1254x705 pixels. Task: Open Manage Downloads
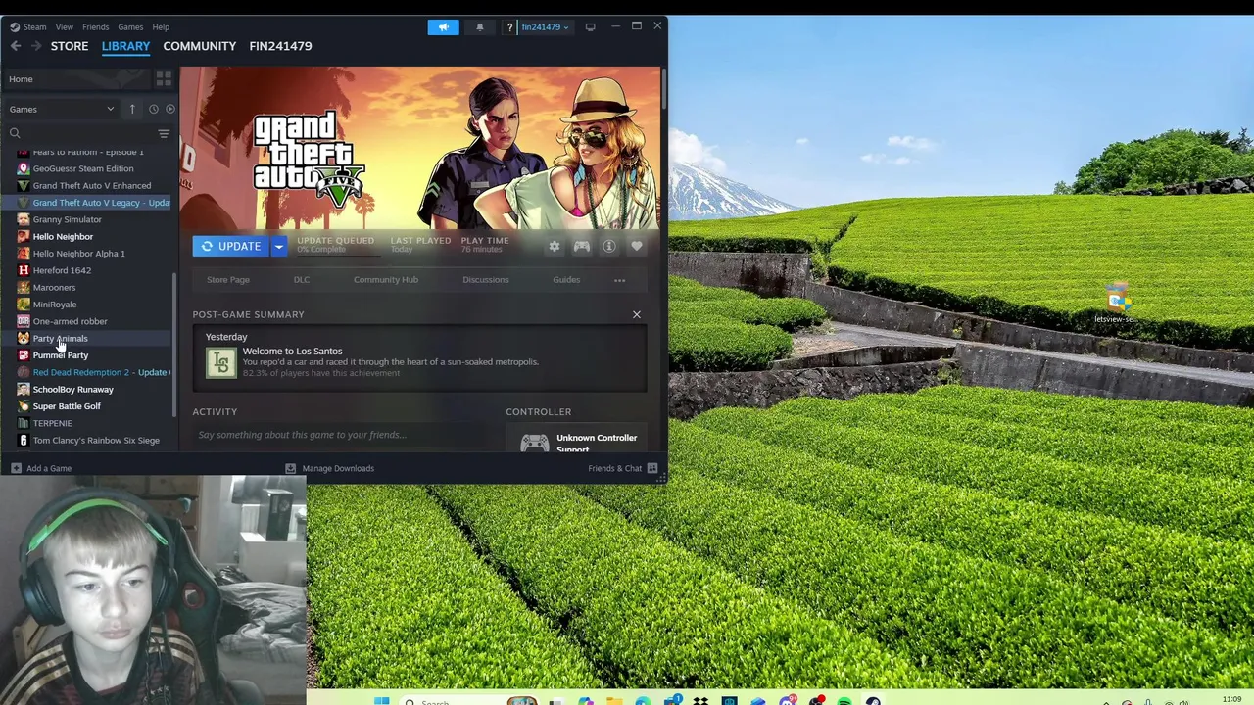coord(330,468)
